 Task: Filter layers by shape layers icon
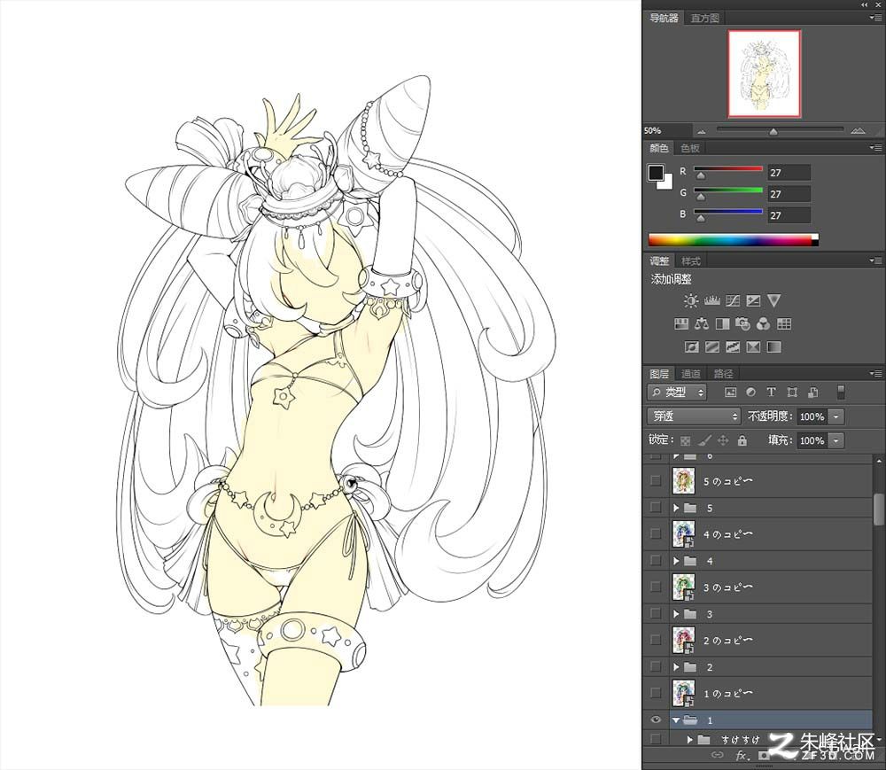792,392
